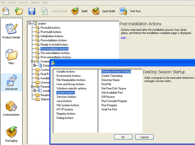Select Dialog Actions category
The image size is (195, 145).
pos(65,118)
